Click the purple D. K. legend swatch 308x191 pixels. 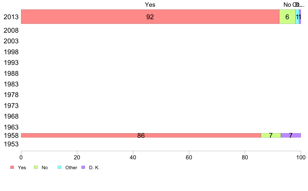pyautogui.click(x=83, y=167)
